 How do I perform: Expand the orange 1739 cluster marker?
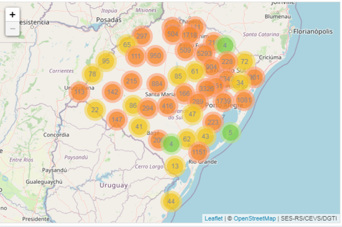(223, 101)
